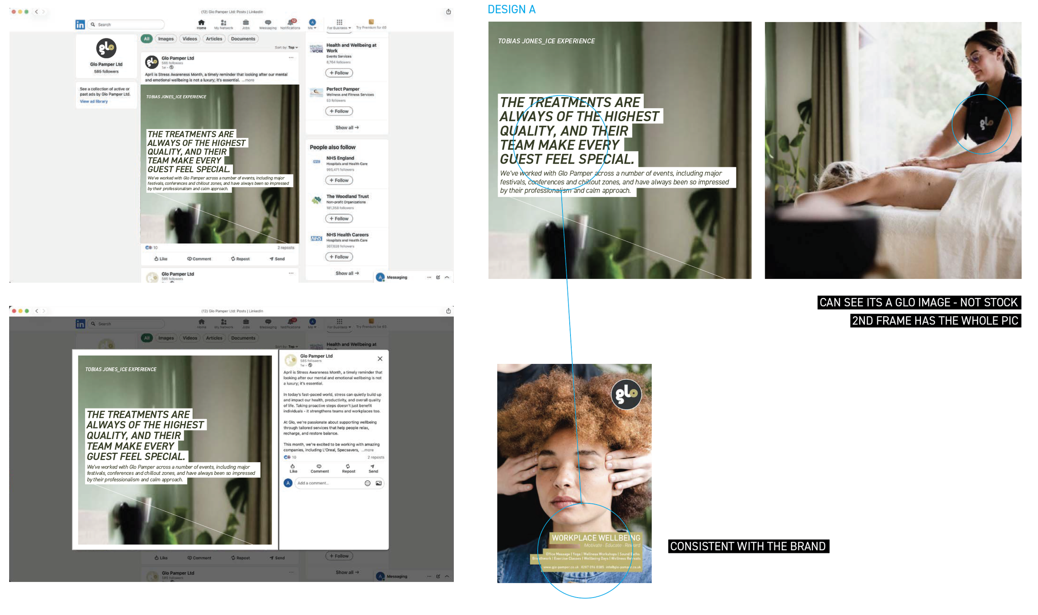This screenshot has height=615, width=1038.
Task: Repost the Glo Pamper post in upper window
Action: pyautogui.click(x=240, y=259)
